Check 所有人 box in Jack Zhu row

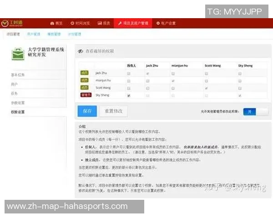pyautogui.click(x=129, y=74)
